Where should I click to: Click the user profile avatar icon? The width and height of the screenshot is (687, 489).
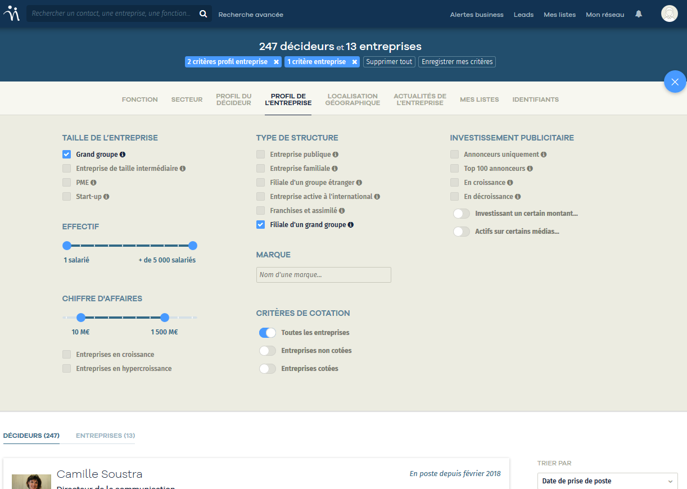tap(669, 13)
